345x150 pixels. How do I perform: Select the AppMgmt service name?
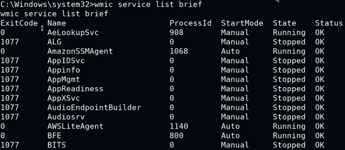(64, 80)
